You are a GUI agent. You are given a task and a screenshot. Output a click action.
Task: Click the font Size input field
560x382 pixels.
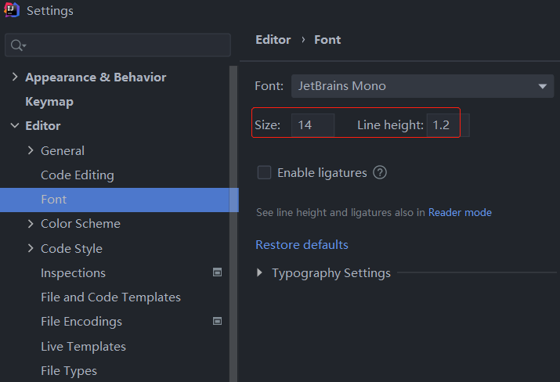313,125
